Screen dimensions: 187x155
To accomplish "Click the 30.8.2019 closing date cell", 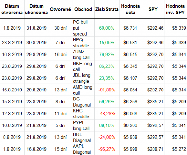I will [36, 42].
